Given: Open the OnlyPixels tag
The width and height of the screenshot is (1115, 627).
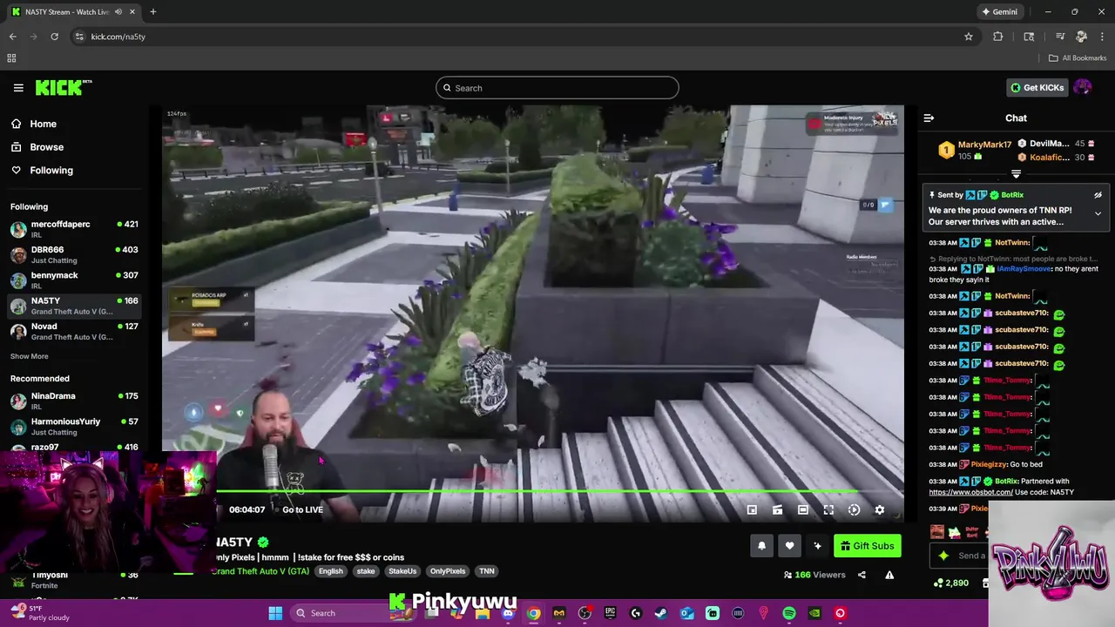Looking at the screenshot, I should [448, 571].
